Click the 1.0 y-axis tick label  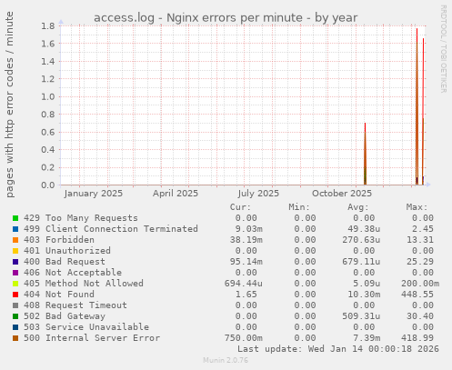coord(48,96)
